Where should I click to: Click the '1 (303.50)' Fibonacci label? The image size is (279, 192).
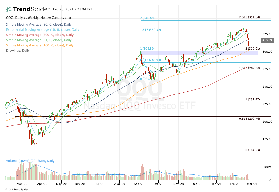point(147,49)
